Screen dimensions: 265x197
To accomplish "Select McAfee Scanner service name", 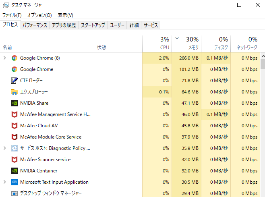I will (x=45, y=160).
